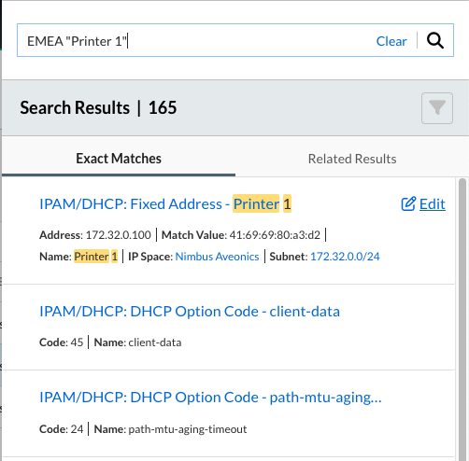Click the Search Results 165 heading
The width and height of the screenshot is (469, 461).
[x=98, y=107]
